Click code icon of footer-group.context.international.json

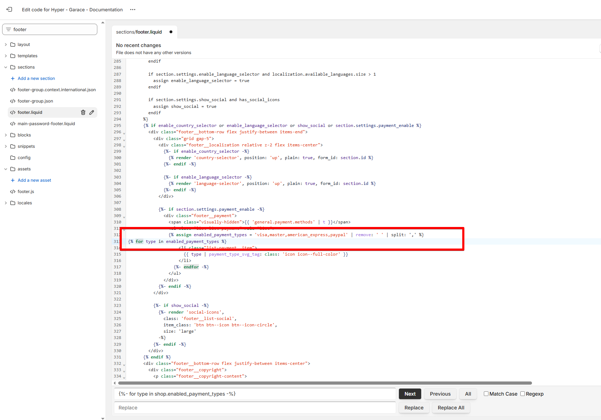(13, 90)
